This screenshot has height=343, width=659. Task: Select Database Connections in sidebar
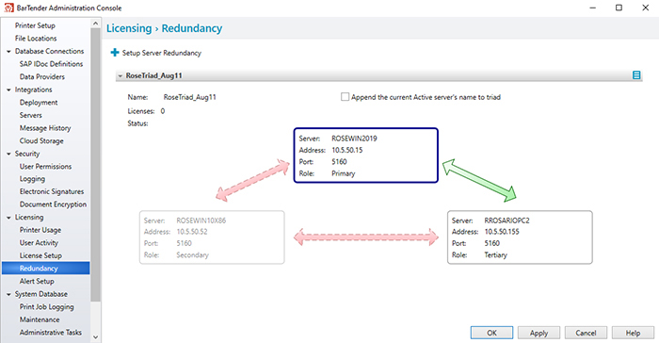[49, 51]
